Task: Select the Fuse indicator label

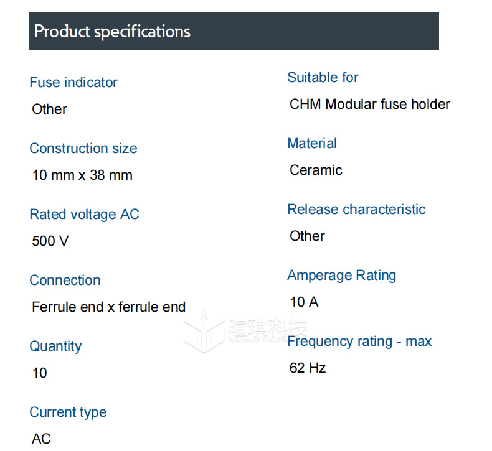Action: tap(73, 82)
